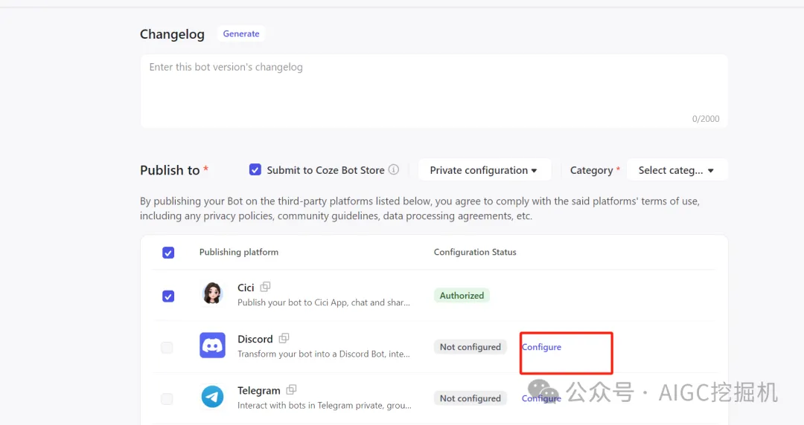
Task: Click the Not configured badge for Discord
Action: 470,347
